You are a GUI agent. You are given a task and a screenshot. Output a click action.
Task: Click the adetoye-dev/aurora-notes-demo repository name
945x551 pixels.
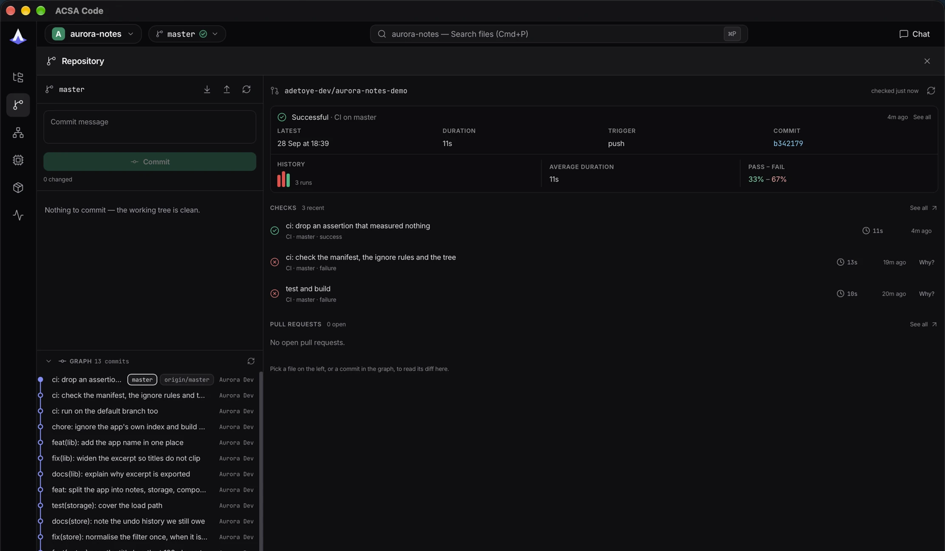[x=345, y=91]
